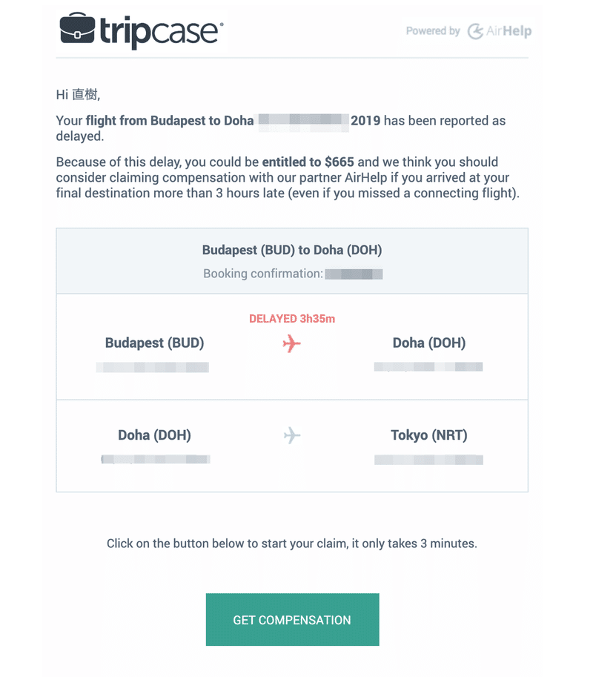Click the Doha (DOH) departure label in second leg
Viewport: 593px width, 677px height.
pyautogui.click(x=154, y=435)
